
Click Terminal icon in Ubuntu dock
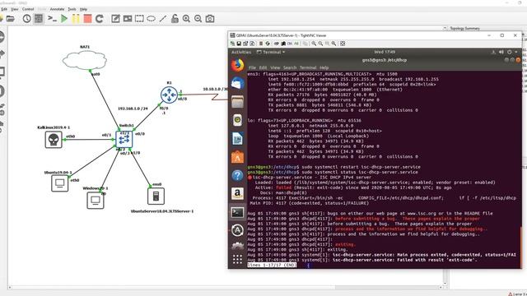click(x=237, y=212)
